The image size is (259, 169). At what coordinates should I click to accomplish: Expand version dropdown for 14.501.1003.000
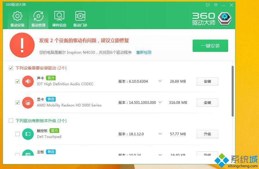(x=160, y=102)
